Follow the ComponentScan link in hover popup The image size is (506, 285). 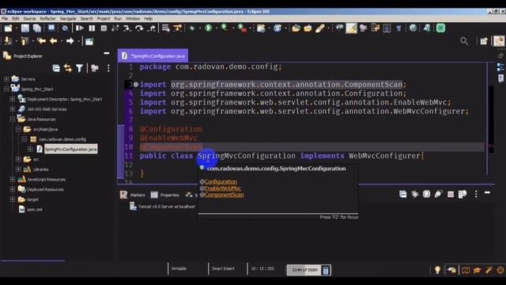click(225, 195)
